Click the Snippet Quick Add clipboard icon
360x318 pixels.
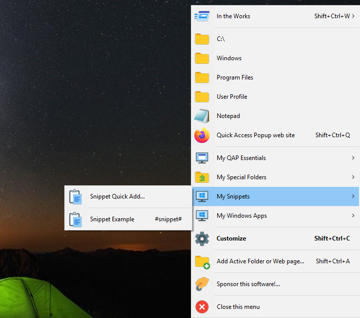(75, 197)
